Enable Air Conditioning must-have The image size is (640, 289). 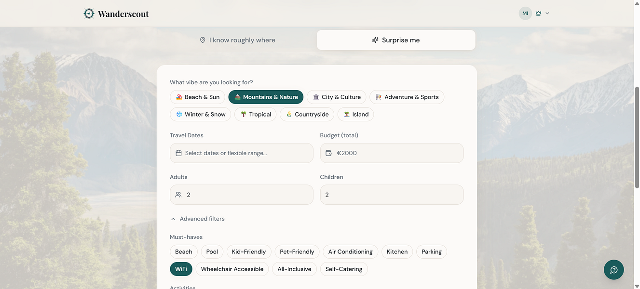tap(351, 251)
